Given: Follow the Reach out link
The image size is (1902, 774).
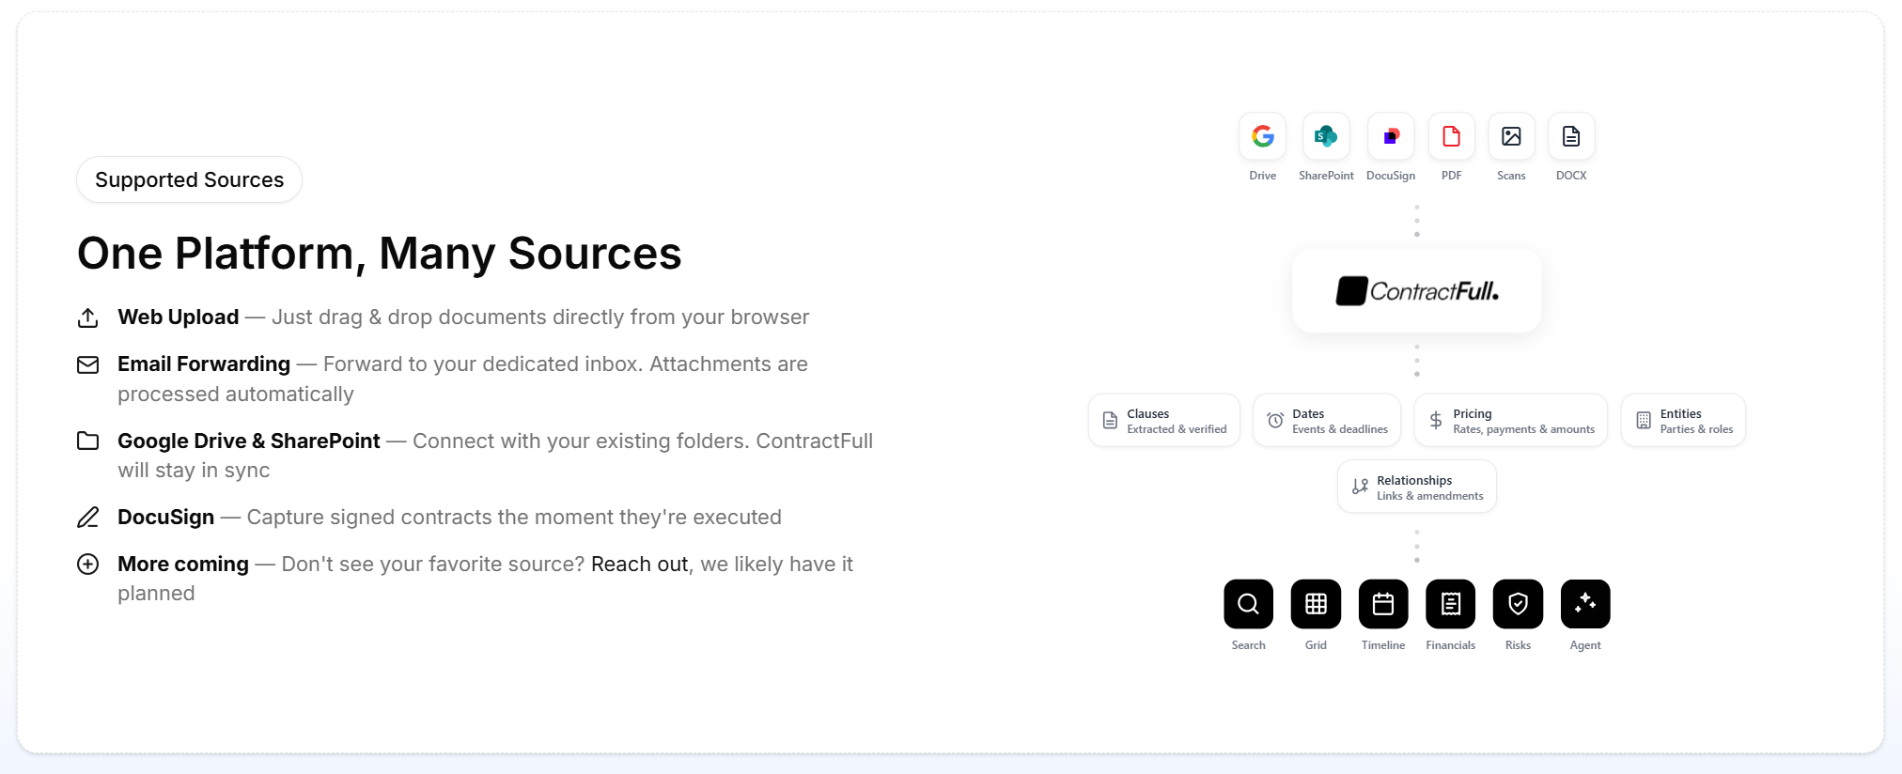Looking at the screenshot, I should [639, 564].
